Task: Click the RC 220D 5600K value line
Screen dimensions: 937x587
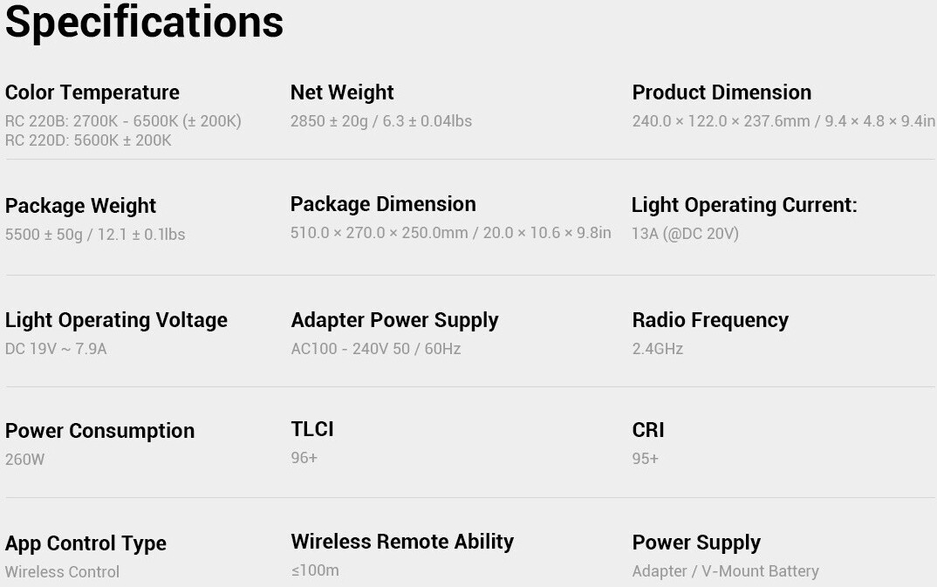Action: 88,140
